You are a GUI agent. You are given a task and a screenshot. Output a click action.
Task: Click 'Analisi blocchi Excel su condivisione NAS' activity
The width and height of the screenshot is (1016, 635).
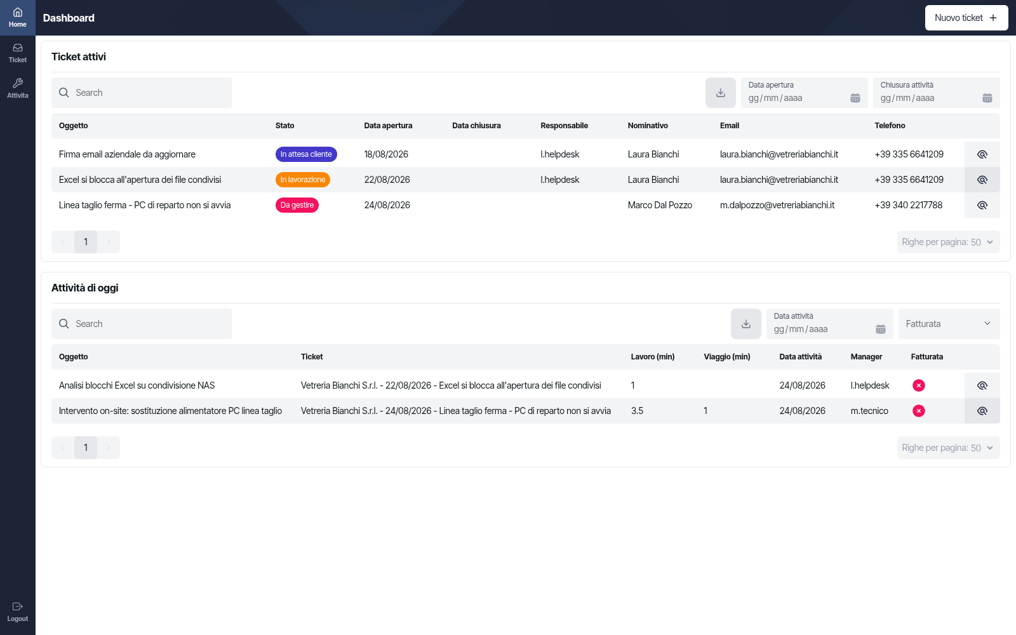click(x=137, y=385)
